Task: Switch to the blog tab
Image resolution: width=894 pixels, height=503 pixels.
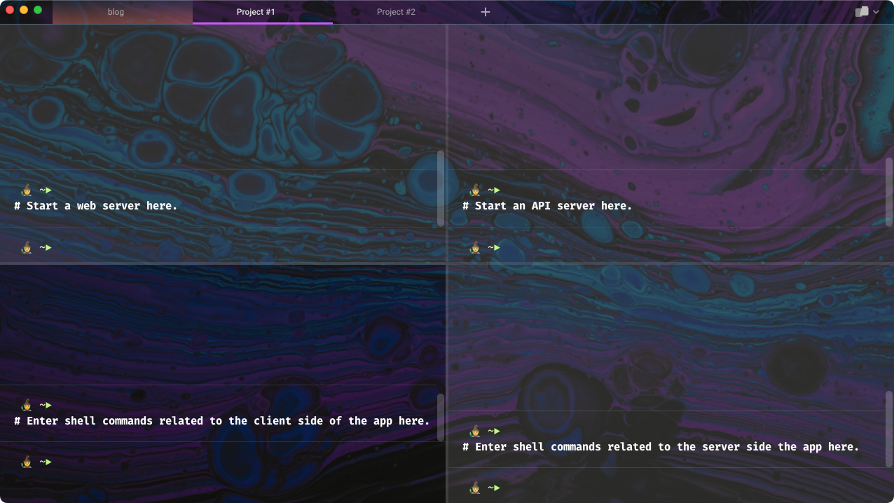Action: pos(116,12)
